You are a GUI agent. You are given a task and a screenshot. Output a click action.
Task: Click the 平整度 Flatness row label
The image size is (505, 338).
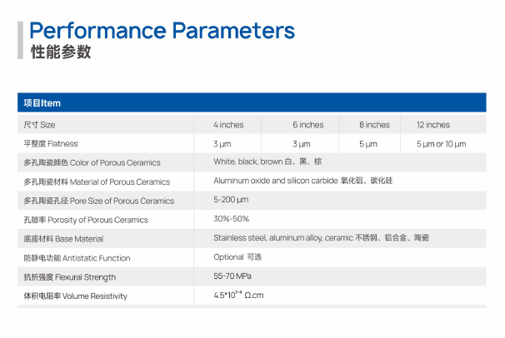pyautogui.click(x=51, y=144)
